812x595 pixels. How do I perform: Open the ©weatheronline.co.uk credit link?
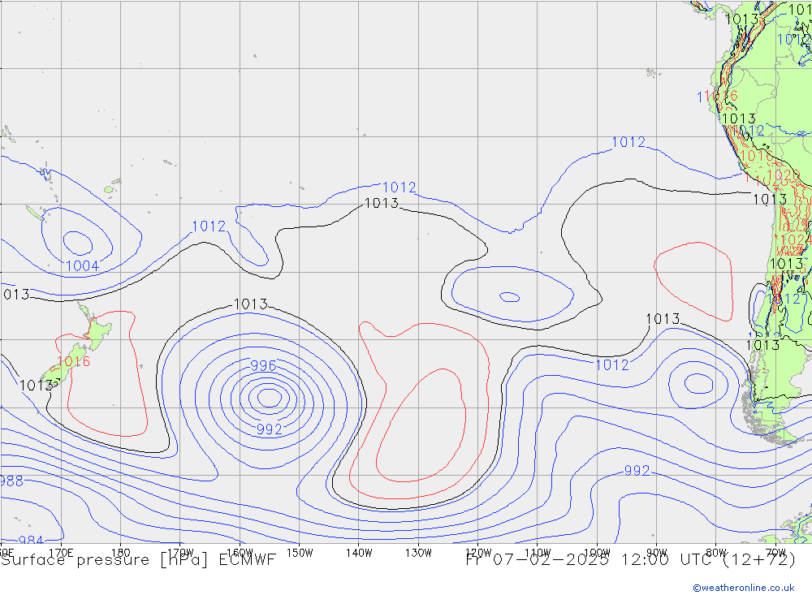pyautogui.click(x=744, y=588)
